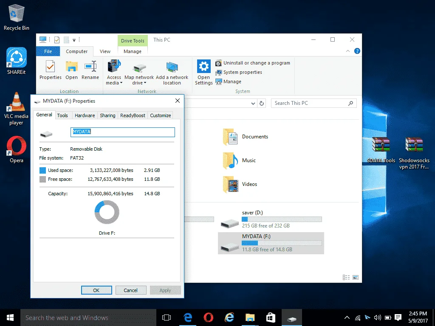The image size is (435, 326).
Task: Switch to the Computer ribbon tab
Action: 76,51
